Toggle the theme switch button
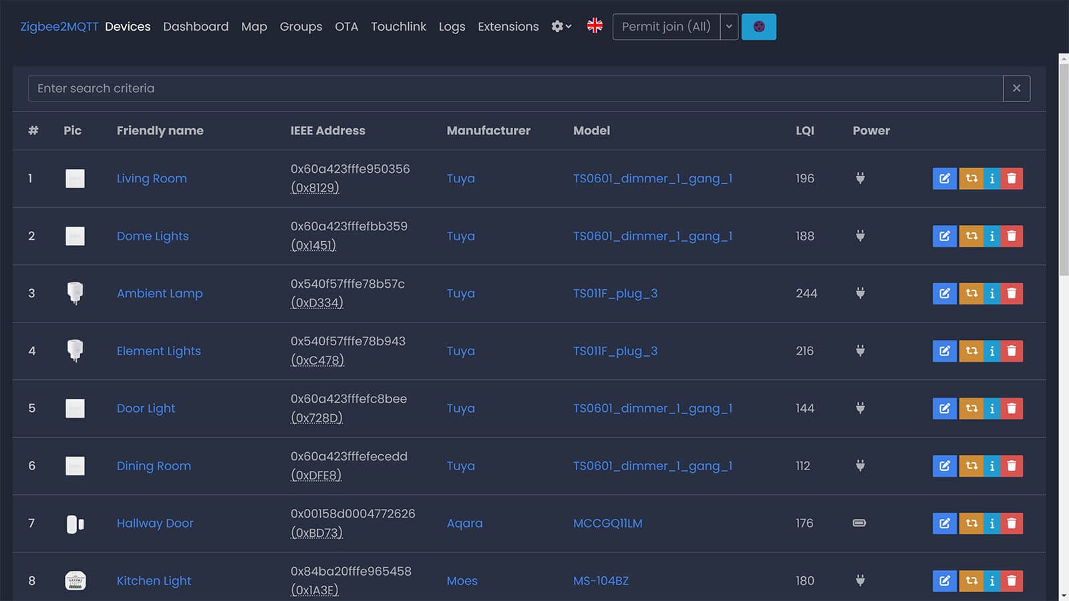 [x=758, y=27]
